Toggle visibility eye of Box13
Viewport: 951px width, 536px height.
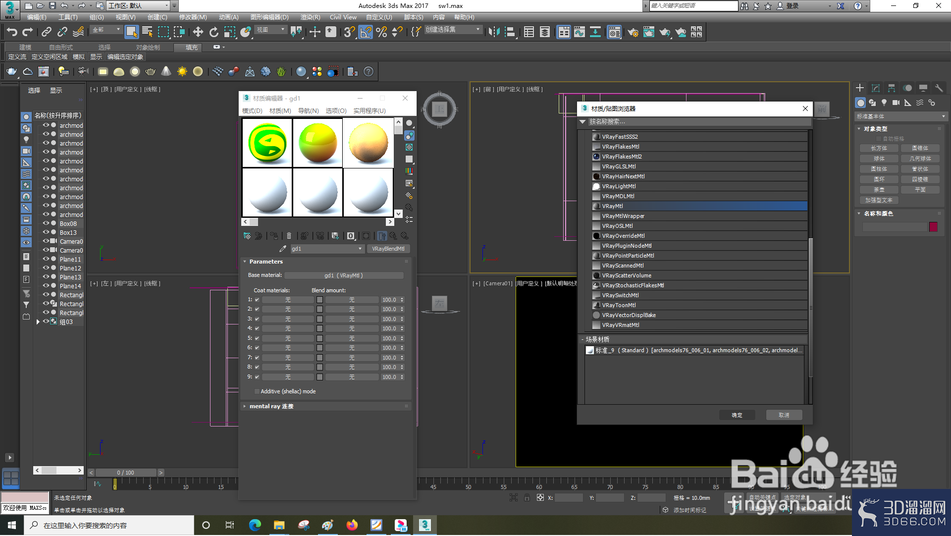(x=46, y=232)
